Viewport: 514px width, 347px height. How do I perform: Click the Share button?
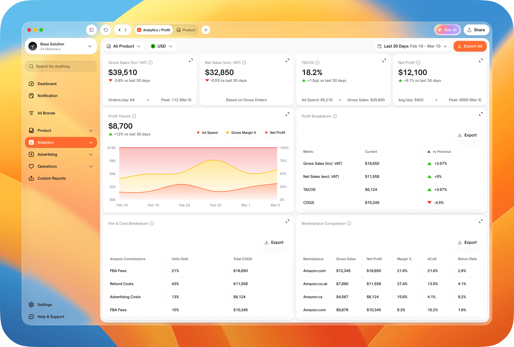[x=476, y=30]
